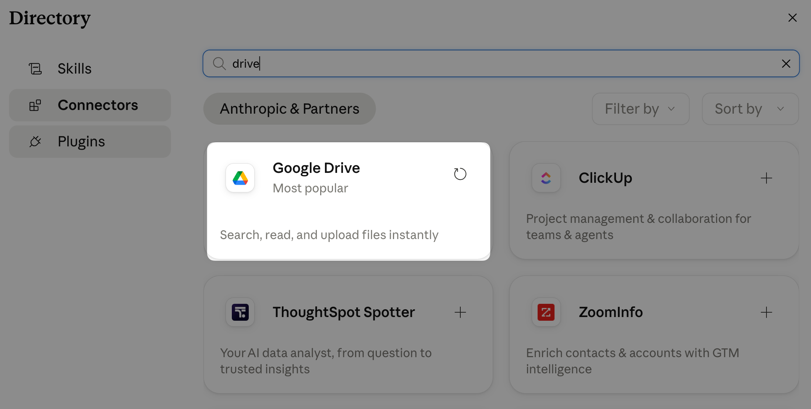Open the Google Drive connector card
This screenshot has width=811, height=409.
[348, 201]
